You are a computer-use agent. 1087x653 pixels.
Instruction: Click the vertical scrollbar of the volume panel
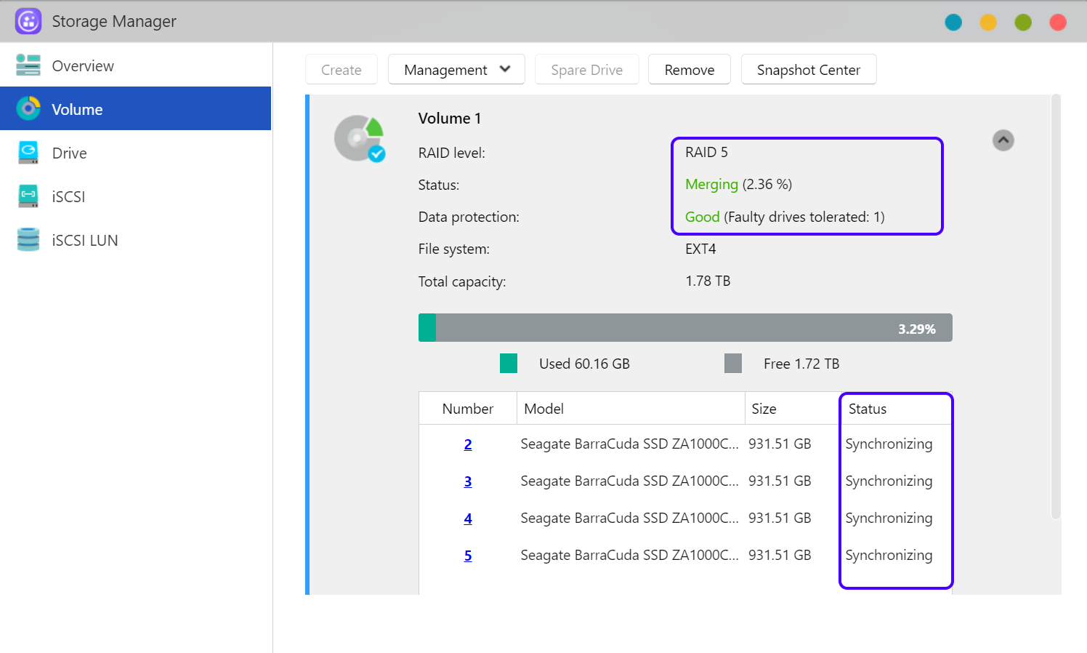pyautogui.click(x=1056, y=305)
